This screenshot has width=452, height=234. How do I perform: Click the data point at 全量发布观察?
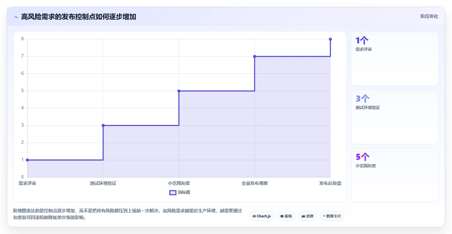coord(254,56)
